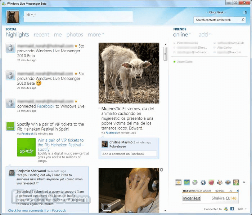Switch to the recent tab
This screenshot has width=252, height=215.
tap(41, 35)
